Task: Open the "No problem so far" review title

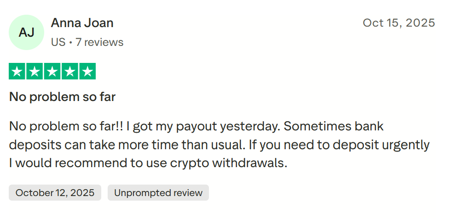Action: pyautogui.click(x=62, y=97)
